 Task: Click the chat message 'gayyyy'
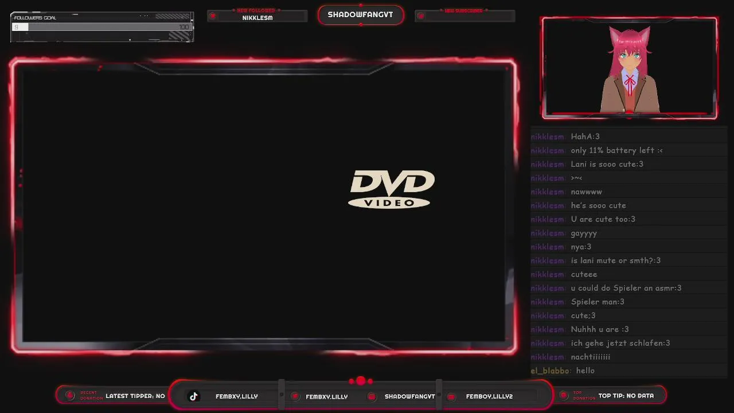tap(584, 233)
